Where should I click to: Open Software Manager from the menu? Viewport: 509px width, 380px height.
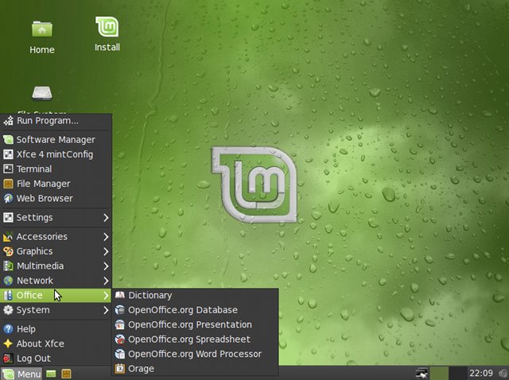pyautogui.click(x=56, y=140)
